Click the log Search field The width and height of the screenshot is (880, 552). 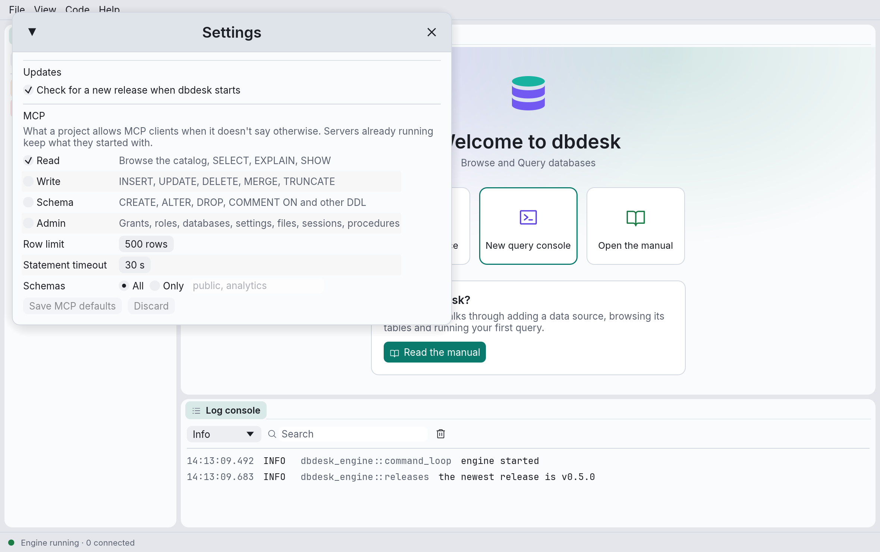click(x=353, y=435)
